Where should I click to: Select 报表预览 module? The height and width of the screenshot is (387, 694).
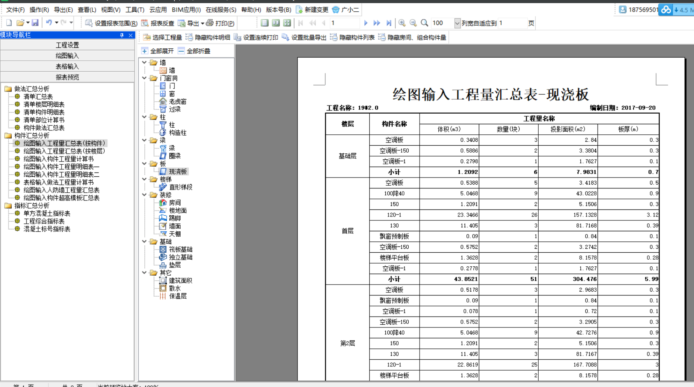(67, 77)
